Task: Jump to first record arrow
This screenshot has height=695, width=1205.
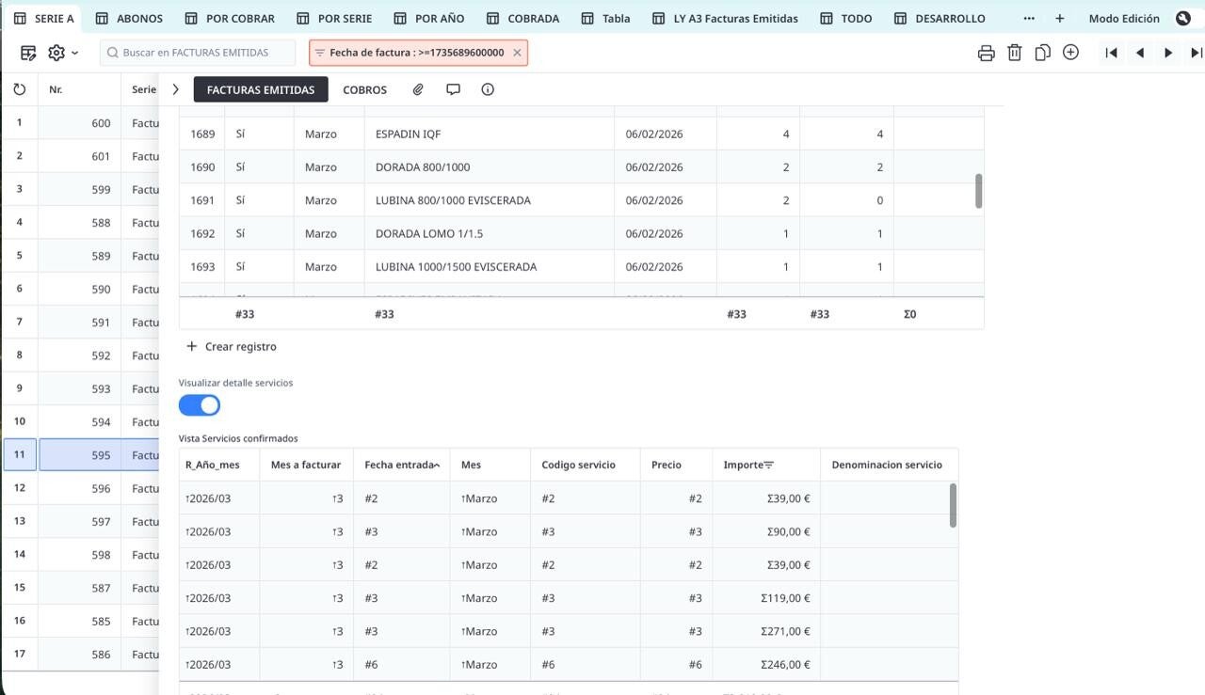Action: (1111, 53)
